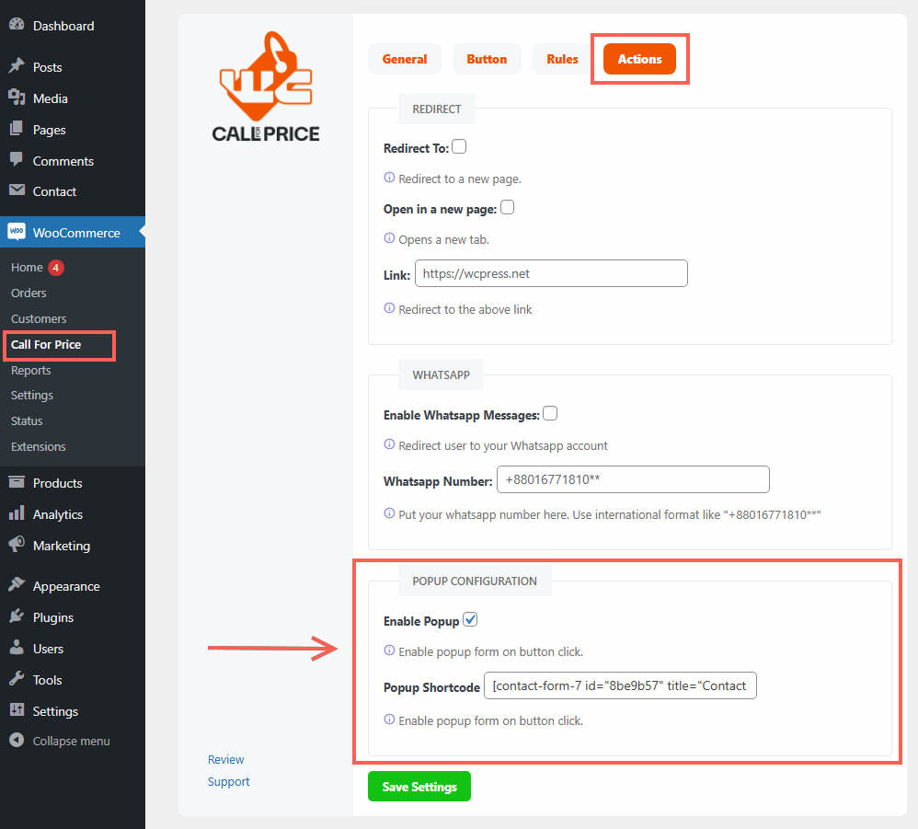Viewport: 918px width, 829px height.
Task: Open the Rules tab
Action: click(x=562, y=59)
